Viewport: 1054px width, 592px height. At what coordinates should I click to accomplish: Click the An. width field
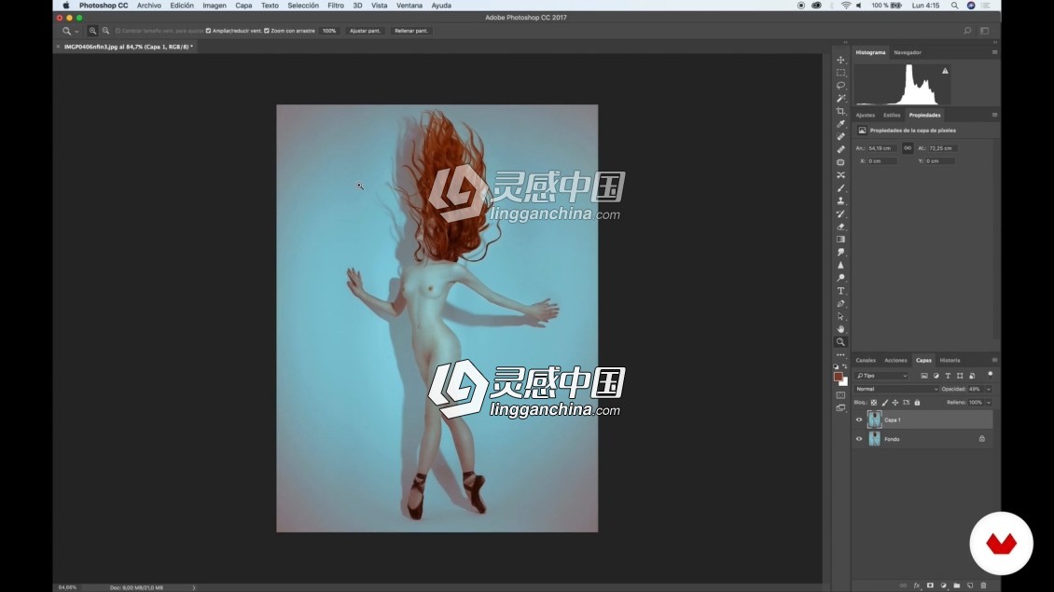pyautogui.click(x=881, y=148)
